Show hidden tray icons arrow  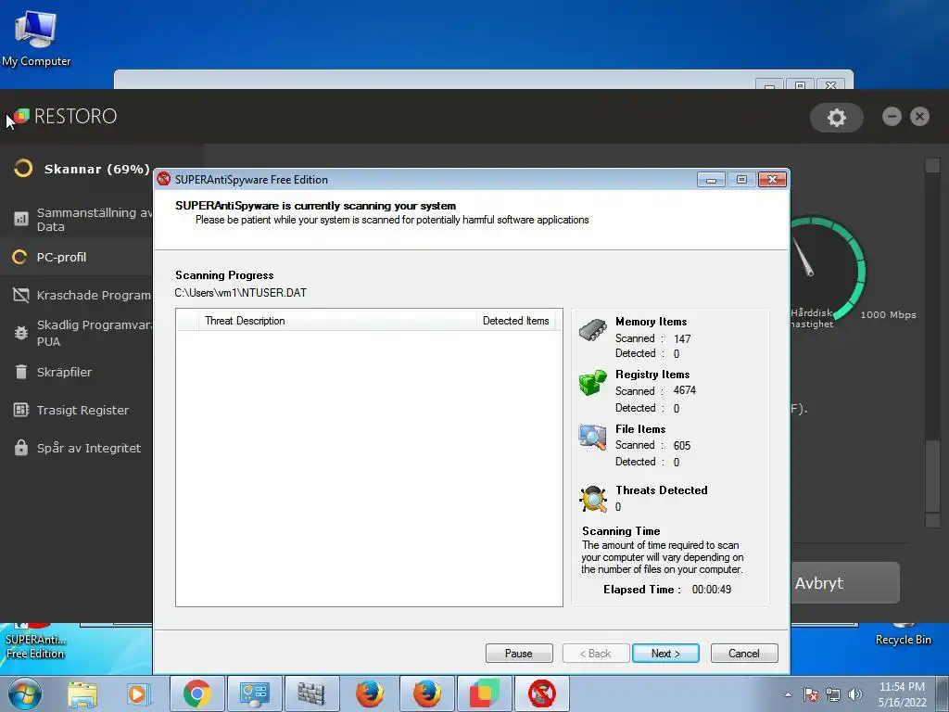pos(788,694)
